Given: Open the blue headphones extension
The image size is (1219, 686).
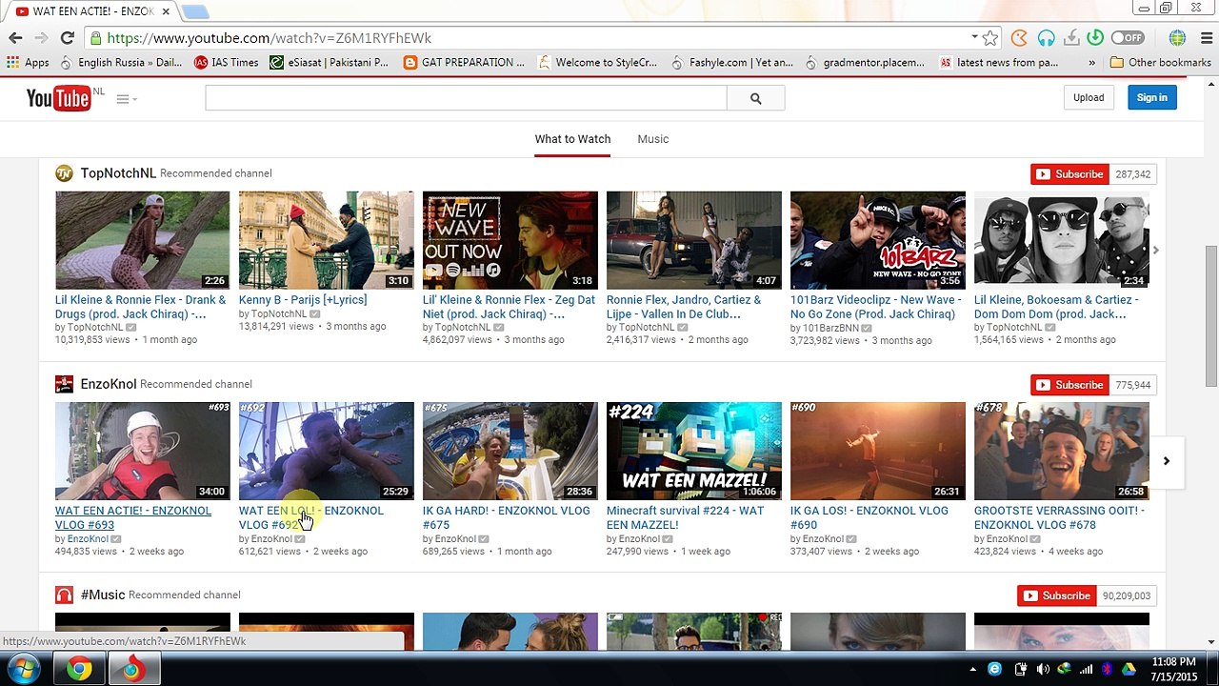Looking at the screenshot, I should pyautogui.click(x=1047, y=38).
